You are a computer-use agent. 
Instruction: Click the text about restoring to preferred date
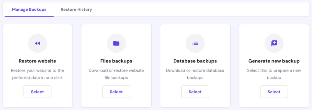click(37, 74)
